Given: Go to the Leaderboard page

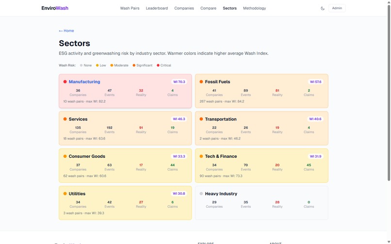Looking at the screenshot, I should (x=157, y=8).
